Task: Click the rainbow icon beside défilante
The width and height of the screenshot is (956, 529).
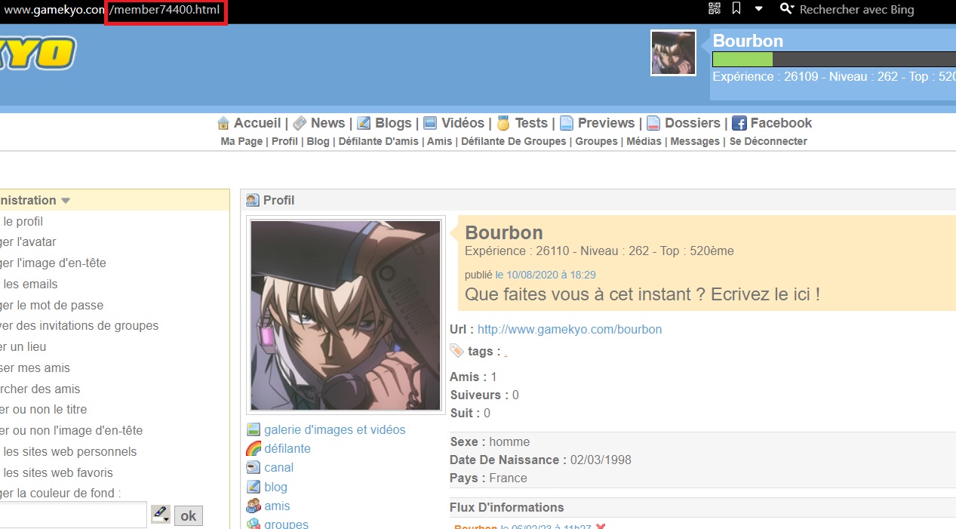Action: (x=254, y=448)
